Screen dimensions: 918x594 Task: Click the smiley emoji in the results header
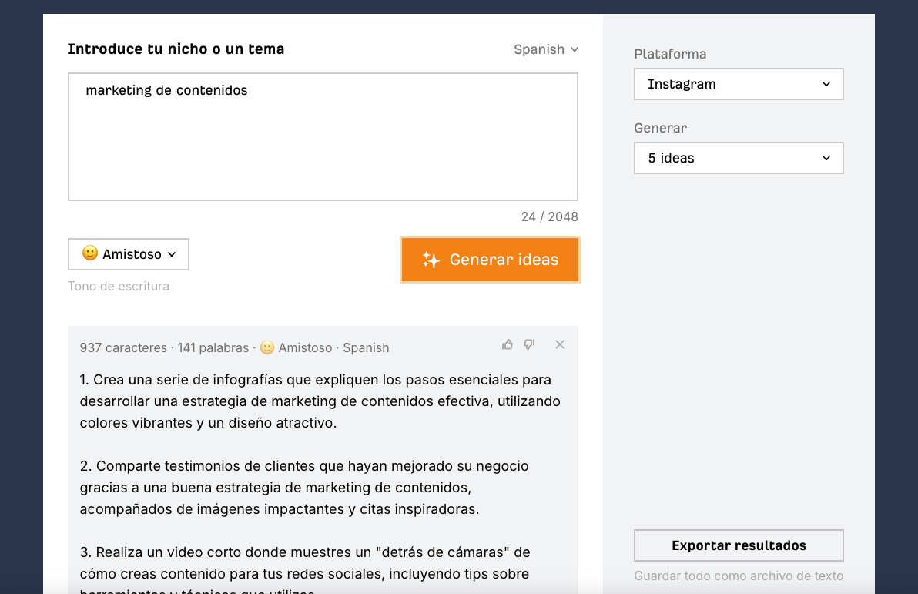tap(267, 347)
